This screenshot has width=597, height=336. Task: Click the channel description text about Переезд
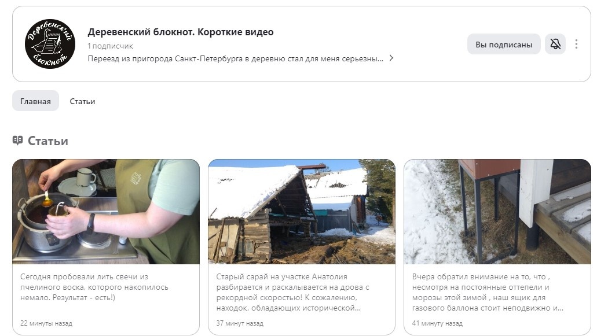(x=235, y=58)
